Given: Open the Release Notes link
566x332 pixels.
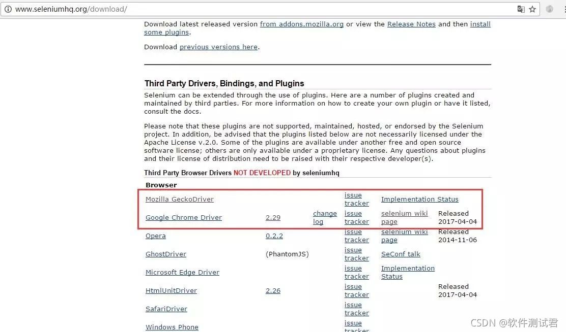Looking at the screenshot, I should click(411, 24).
